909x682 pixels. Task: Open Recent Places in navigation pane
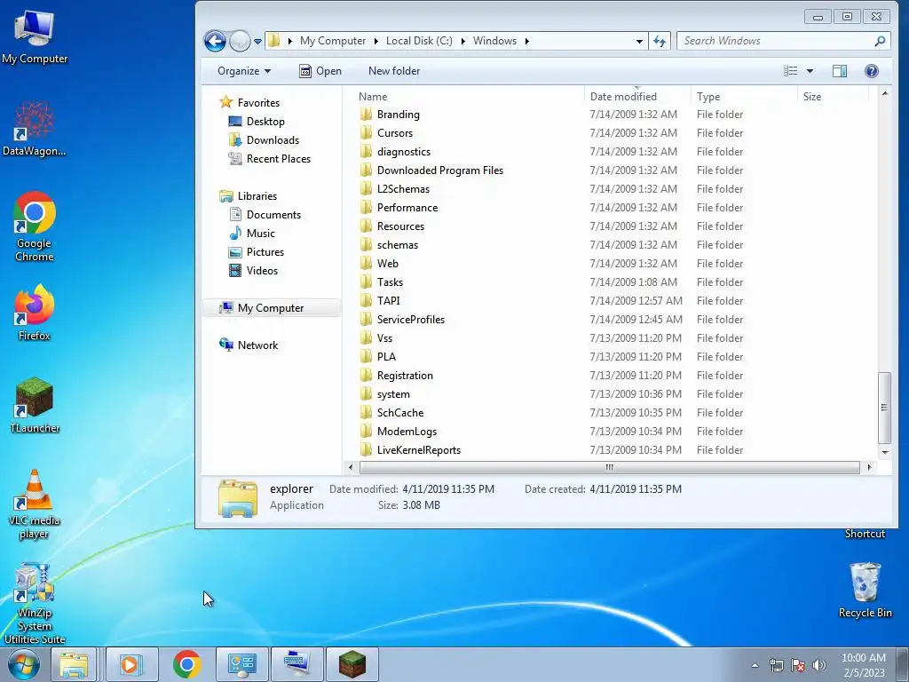point(278,158)
